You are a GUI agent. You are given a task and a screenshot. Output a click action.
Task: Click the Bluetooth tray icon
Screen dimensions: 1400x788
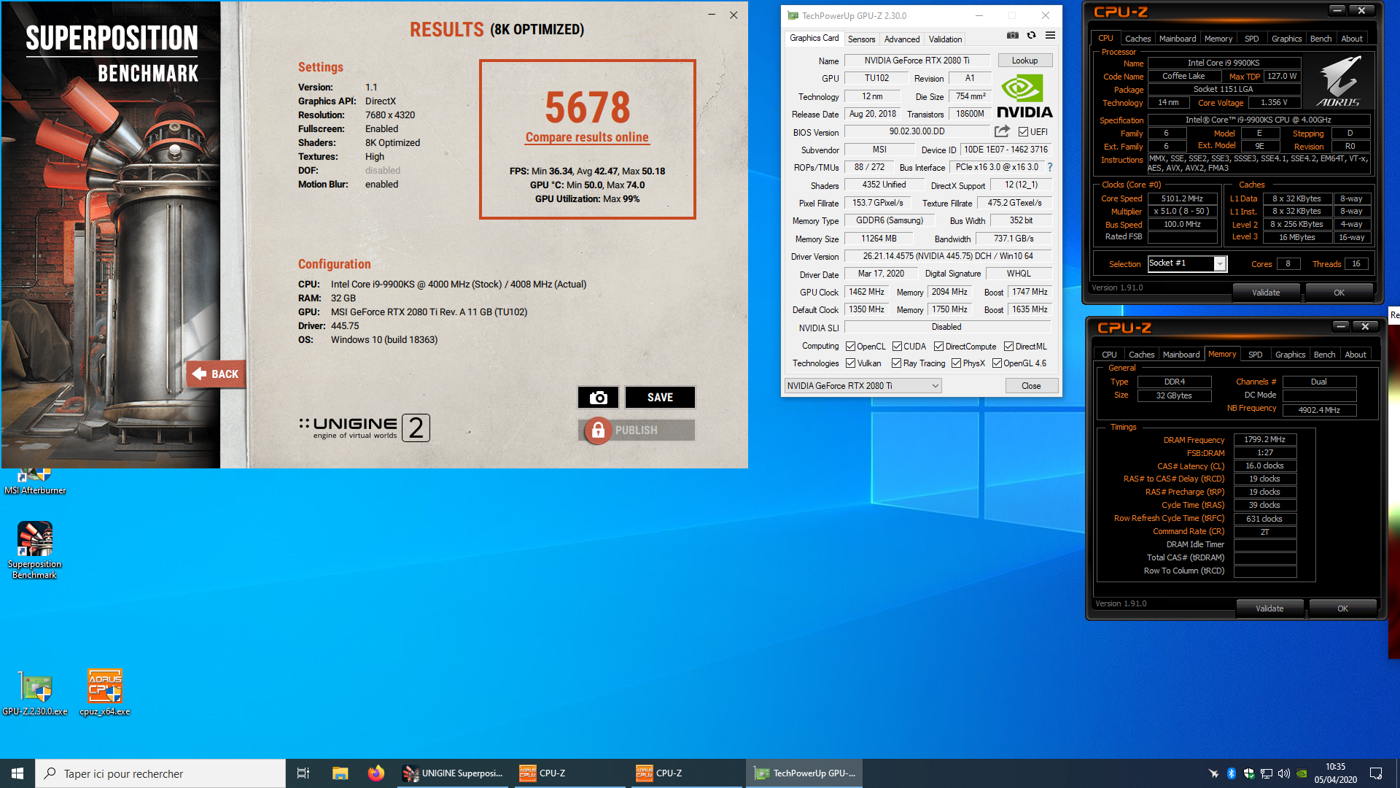coord(1231,773)
